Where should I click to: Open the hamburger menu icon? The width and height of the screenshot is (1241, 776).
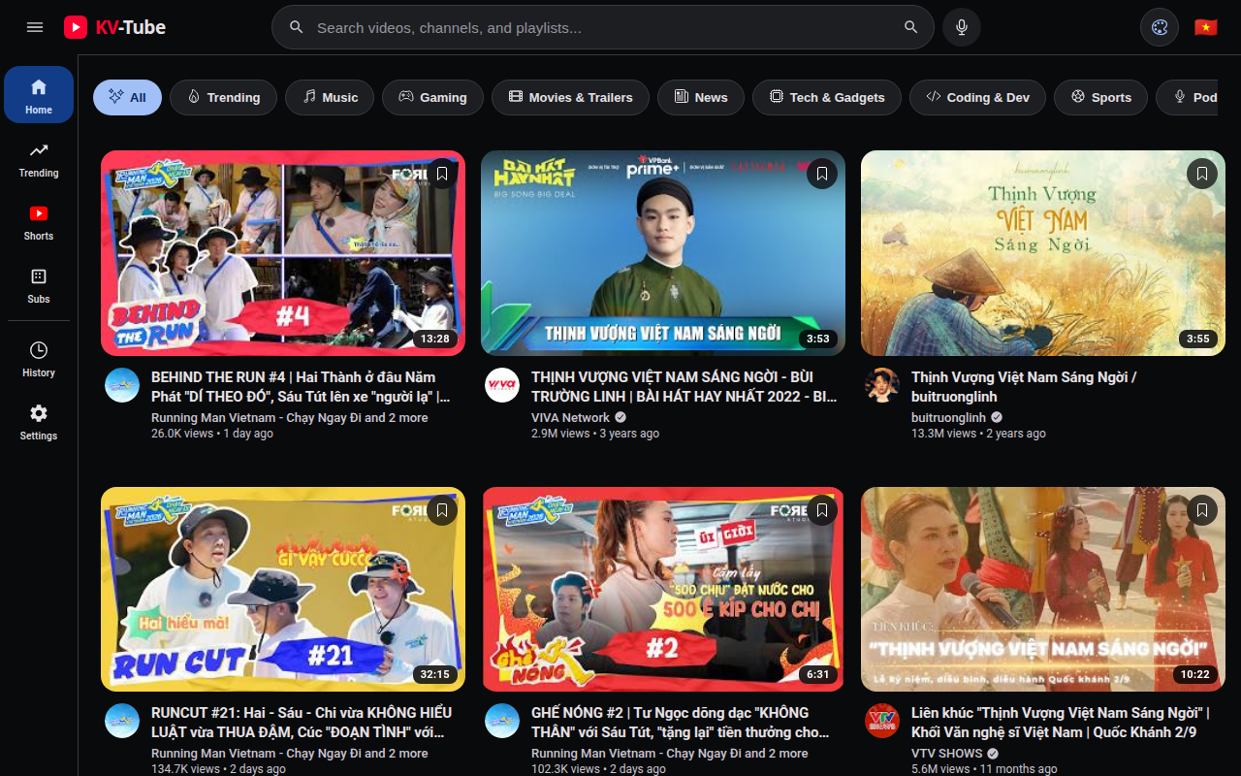(35, 27)
